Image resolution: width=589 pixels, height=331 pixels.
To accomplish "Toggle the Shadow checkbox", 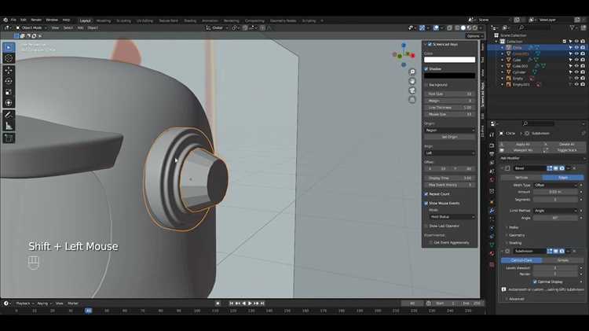I will (426, 69).
